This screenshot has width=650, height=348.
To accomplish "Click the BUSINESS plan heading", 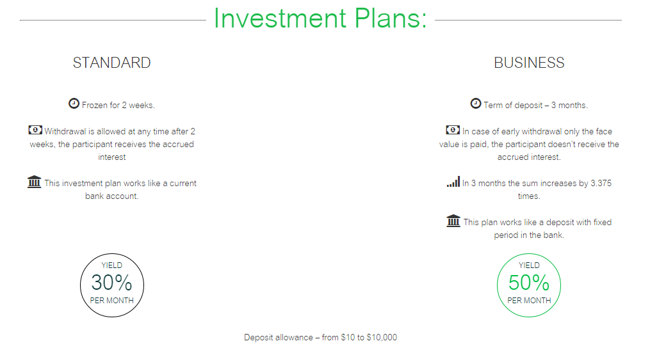I will [x=529, y=63].
